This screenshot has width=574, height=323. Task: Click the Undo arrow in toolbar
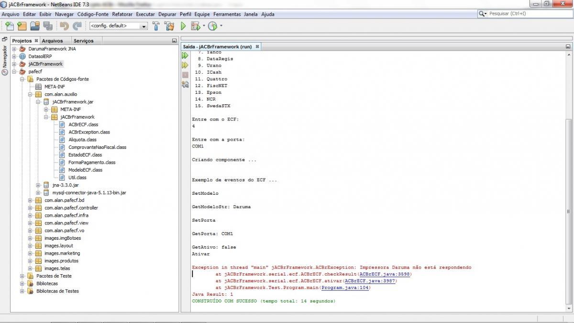click(65, 26)
